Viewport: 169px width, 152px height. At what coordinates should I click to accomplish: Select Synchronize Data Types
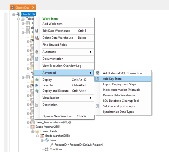coord(123,112)
